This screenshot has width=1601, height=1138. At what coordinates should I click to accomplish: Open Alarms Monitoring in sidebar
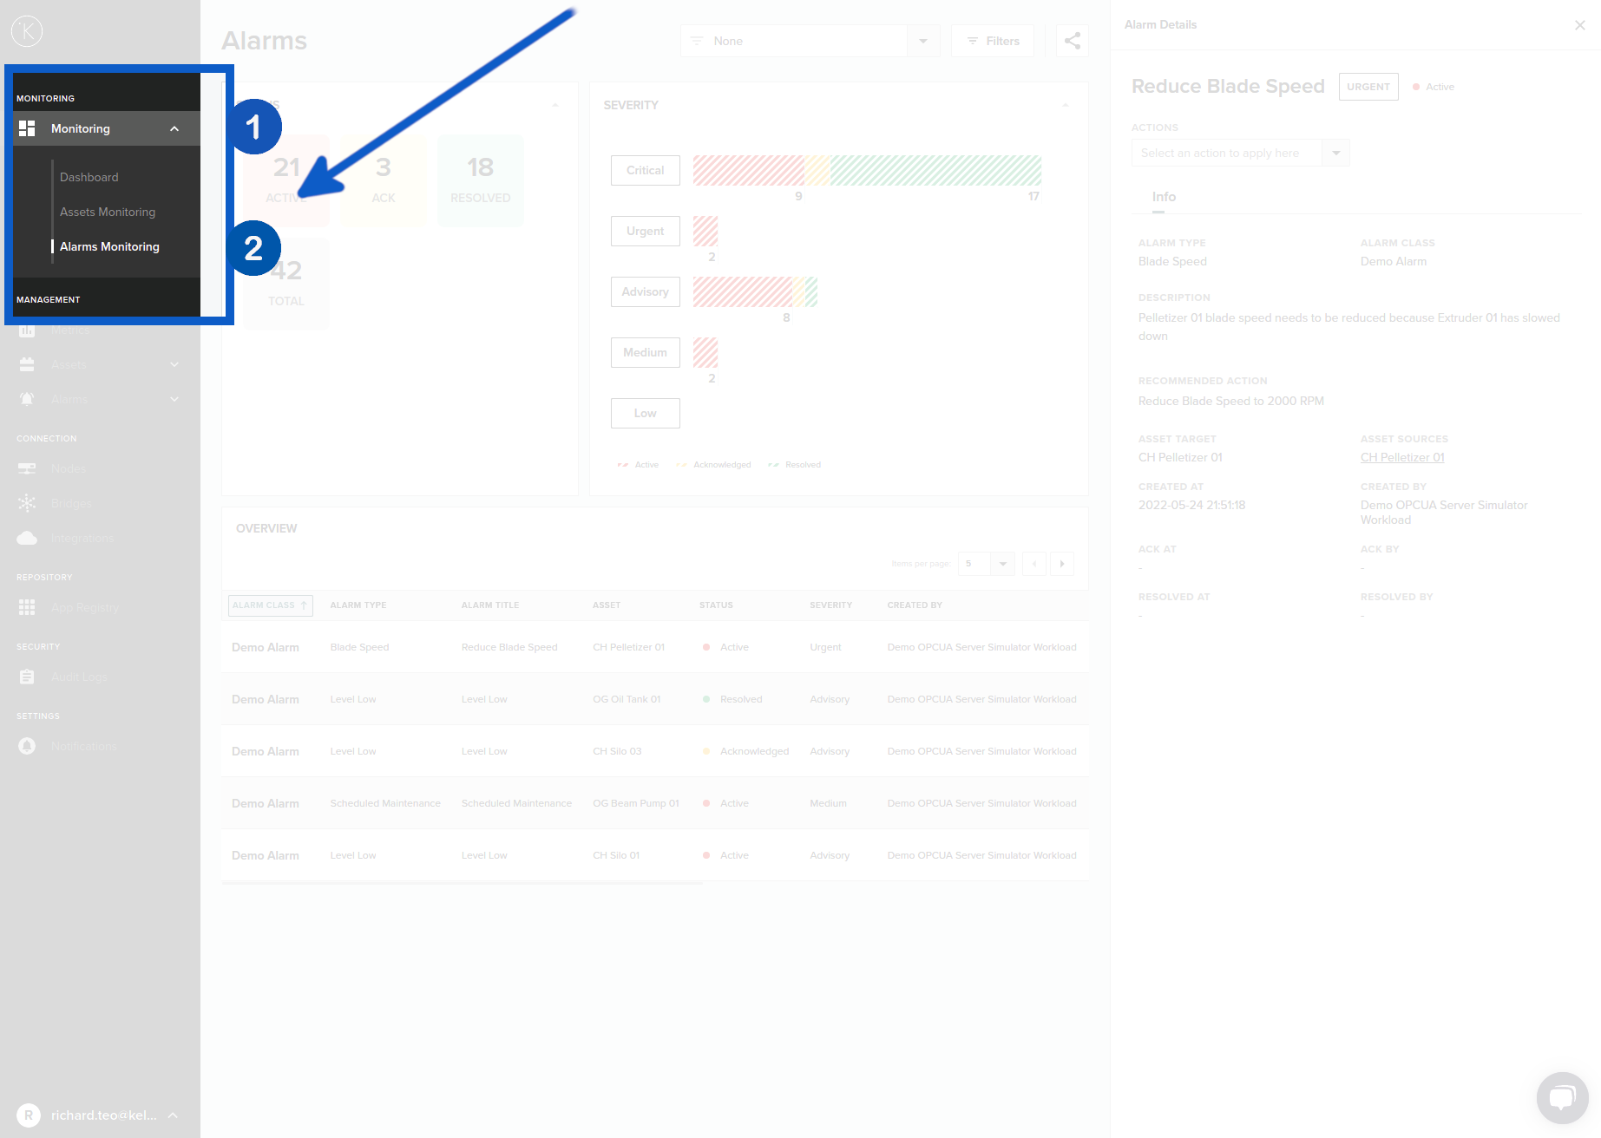pyautogui.click(x=109, y=246)
